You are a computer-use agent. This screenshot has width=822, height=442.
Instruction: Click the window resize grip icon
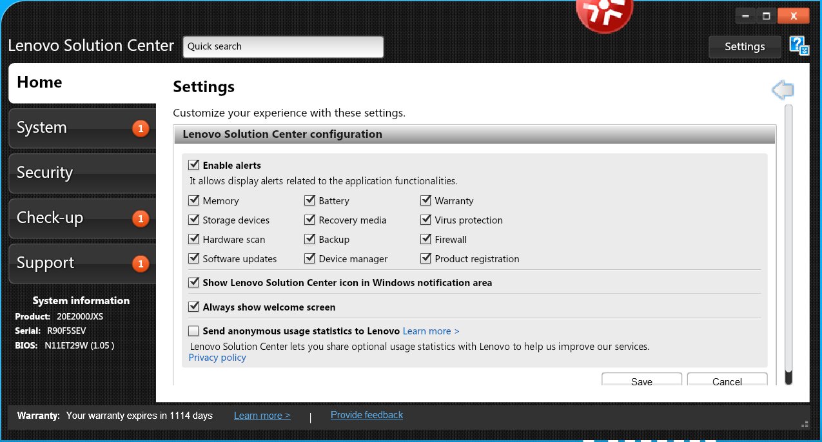tap(805, 424)
